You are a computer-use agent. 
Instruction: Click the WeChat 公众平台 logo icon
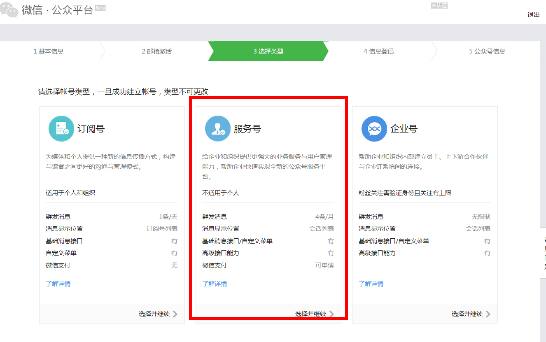point(8,10)
